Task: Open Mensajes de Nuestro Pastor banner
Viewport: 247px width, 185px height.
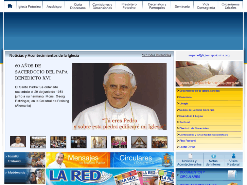Action: (x=78, y=160)
